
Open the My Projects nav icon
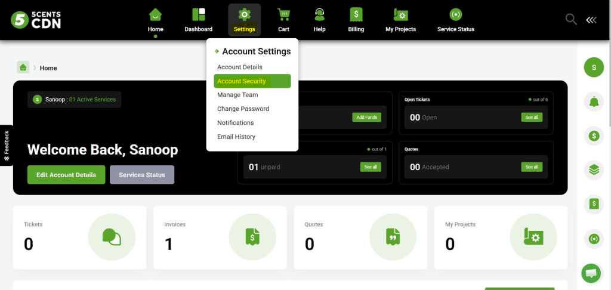(x=400, y=15)
